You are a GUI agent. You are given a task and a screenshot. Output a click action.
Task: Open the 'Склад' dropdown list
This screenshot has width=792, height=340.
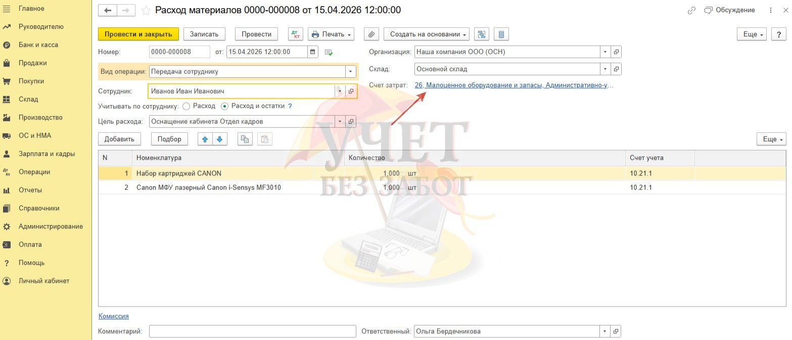click(605, 69)
